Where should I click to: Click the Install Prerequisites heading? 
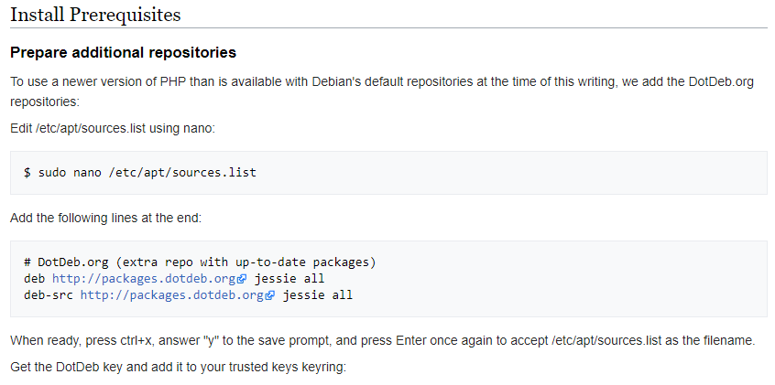tap(95, 15)
